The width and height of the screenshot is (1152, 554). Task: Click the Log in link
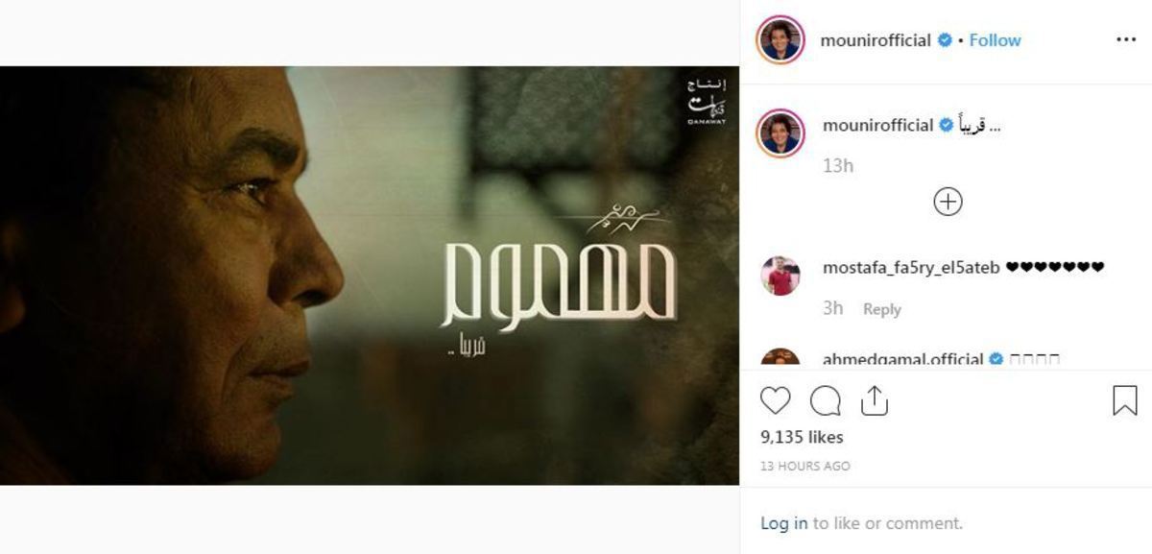click(784, 523)
